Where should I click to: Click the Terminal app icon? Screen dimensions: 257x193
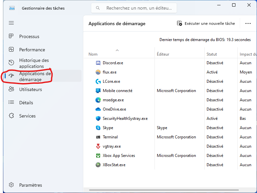(x=98, y=137)
